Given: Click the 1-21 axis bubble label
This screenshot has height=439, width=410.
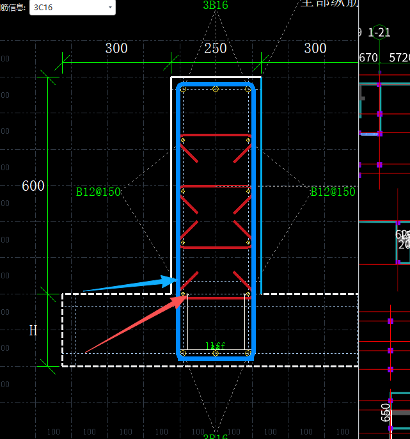Looking at the screenshot, I should point(379,33).
